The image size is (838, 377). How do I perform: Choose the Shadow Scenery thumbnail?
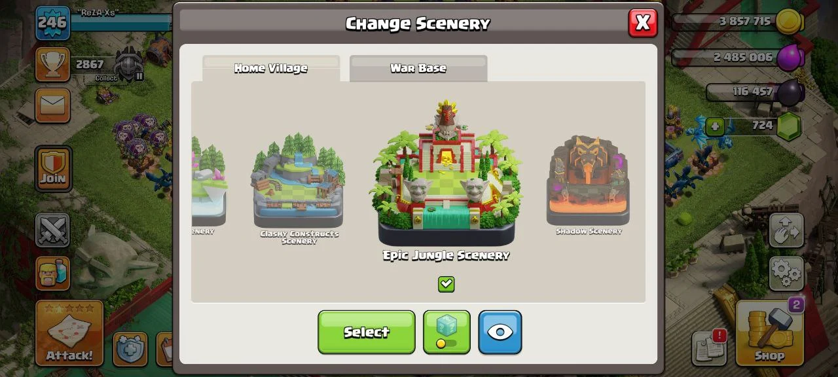pos(589,185)
